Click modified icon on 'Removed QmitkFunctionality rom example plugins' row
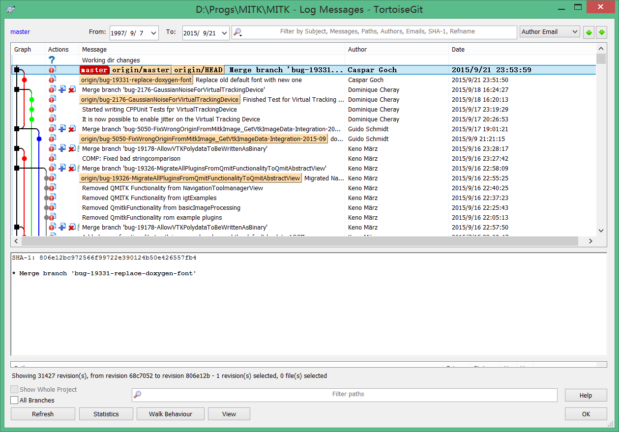 [x=52, y=217]
